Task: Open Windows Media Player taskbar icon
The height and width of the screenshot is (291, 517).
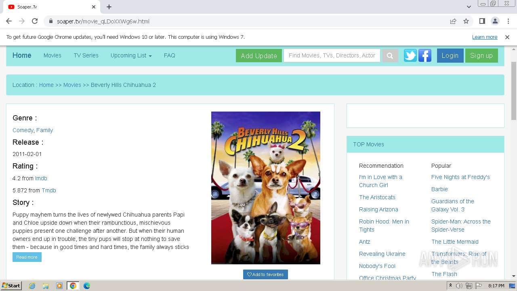Action: [x=59, y=286]
